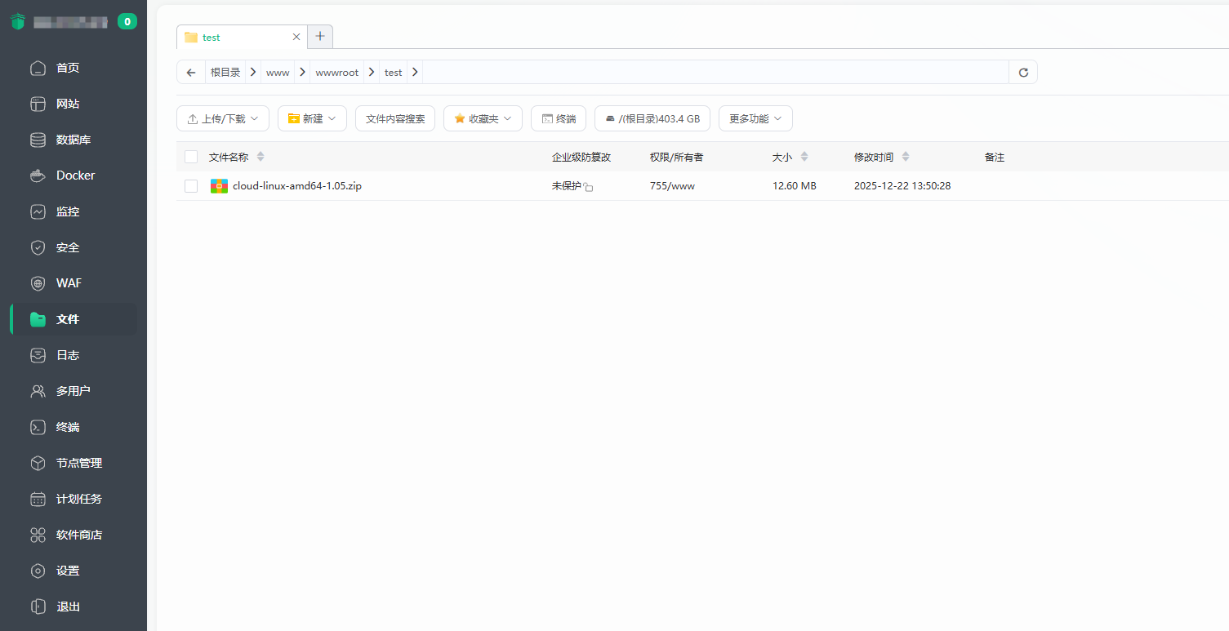Expand chevron after test breadcrumb

coord(415,72)
